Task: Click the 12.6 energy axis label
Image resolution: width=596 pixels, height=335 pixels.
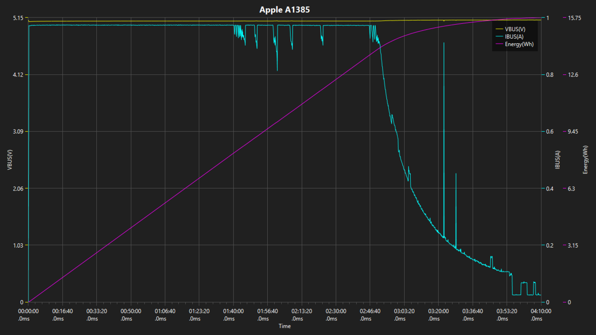Action: (x=573, y=74)
